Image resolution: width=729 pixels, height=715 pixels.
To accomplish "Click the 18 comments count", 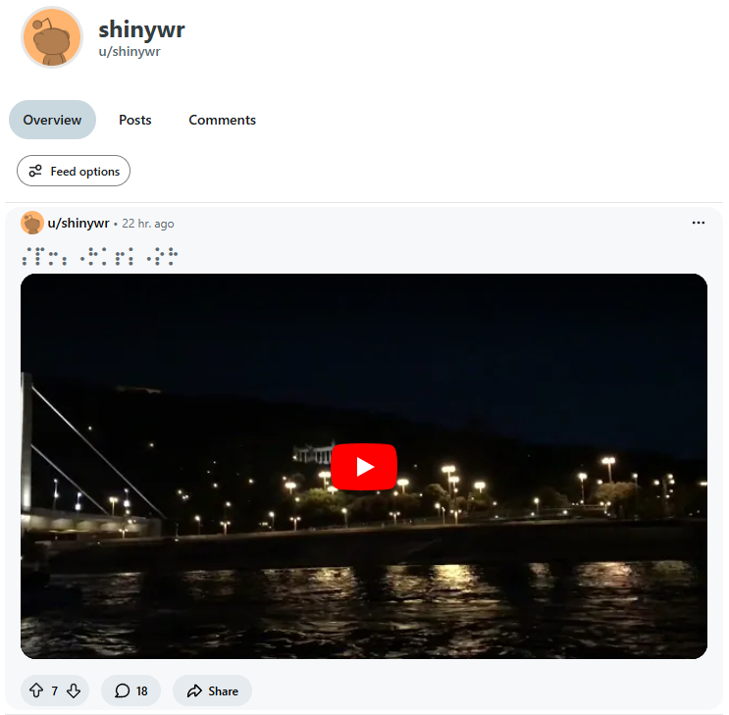I will tap(142, 691).
